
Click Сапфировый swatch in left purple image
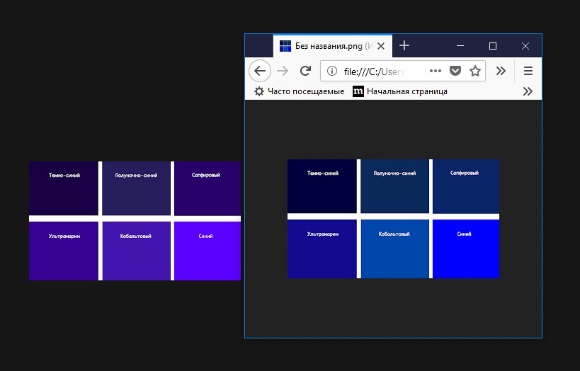[207, 188]
